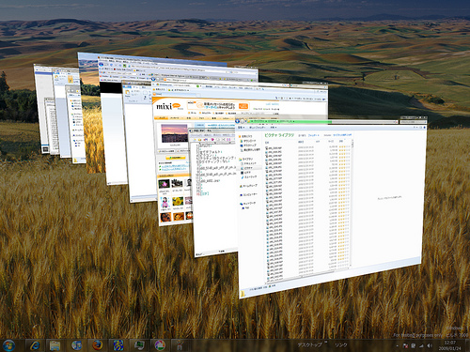Click Back button in Explorer window
This screenshot has width=470, height=352.
[x=237, y=121]
